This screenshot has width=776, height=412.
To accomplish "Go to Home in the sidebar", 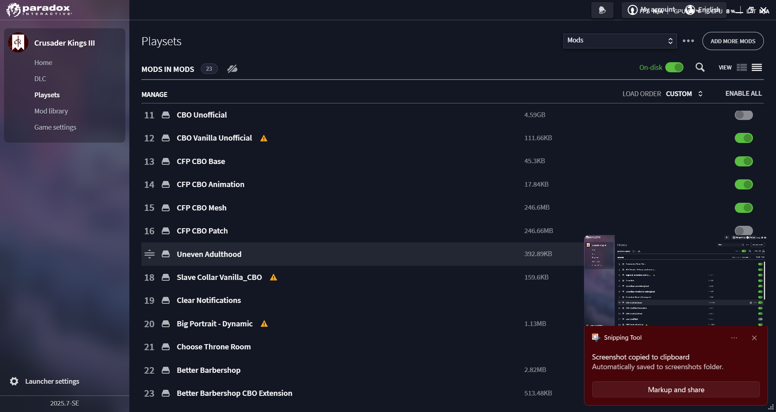I will click(x=43, y=63).
